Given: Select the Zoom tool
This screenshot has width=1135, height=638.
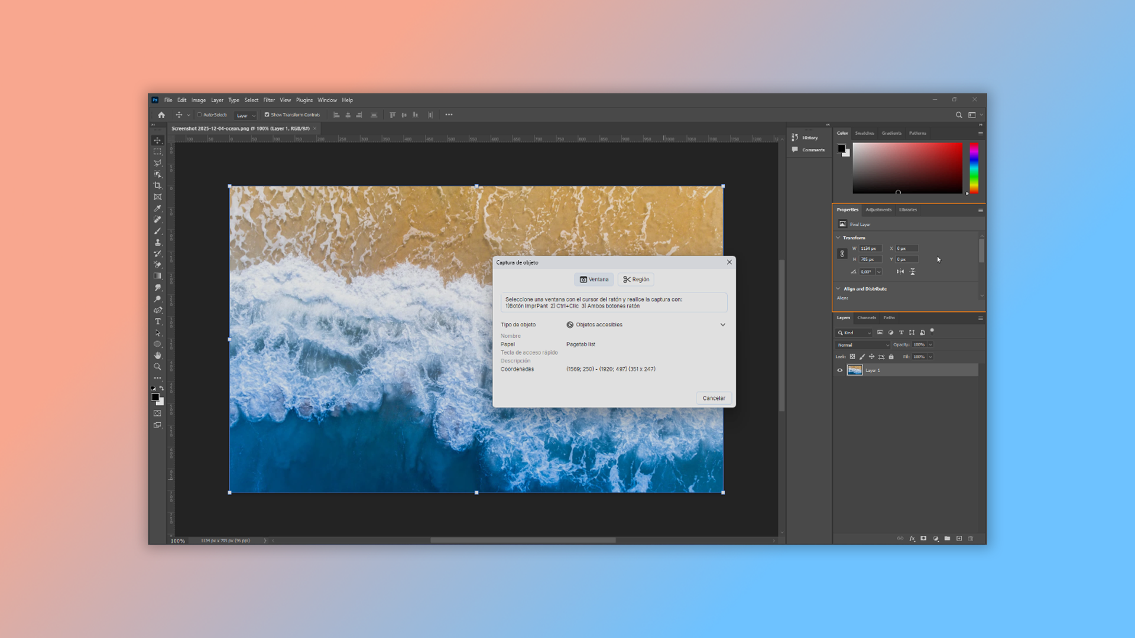Looking at the screenshot, I should point(157,367).
